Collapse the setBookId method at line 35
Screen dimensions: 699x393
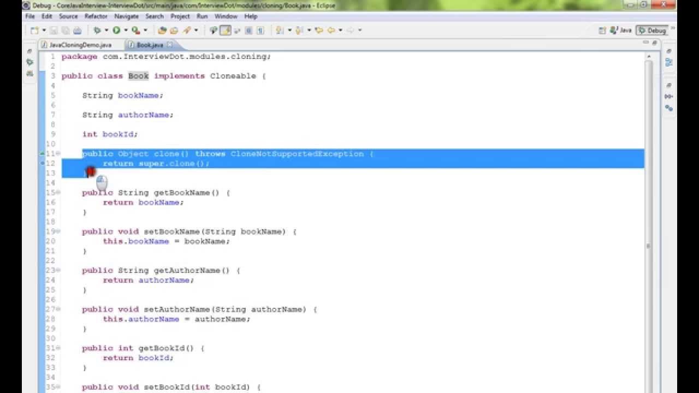pos(58,387)
